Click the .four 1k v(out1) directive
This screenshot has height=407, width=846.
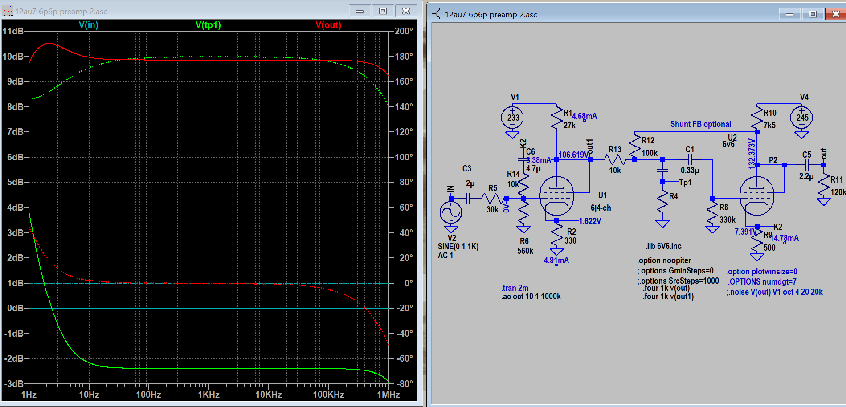click(668, 297)
